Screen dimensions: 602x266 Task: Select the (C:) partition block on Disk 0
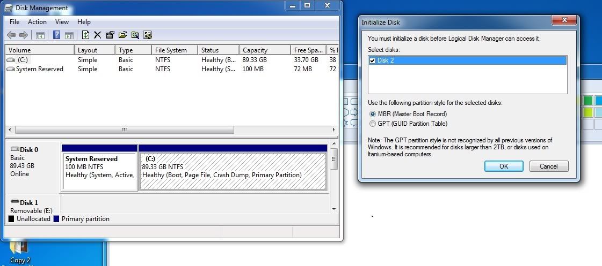pyautogui.click(x=233, y=168)
